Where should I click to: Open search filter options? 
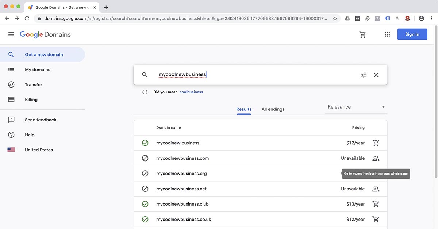(x=364, y=74)
